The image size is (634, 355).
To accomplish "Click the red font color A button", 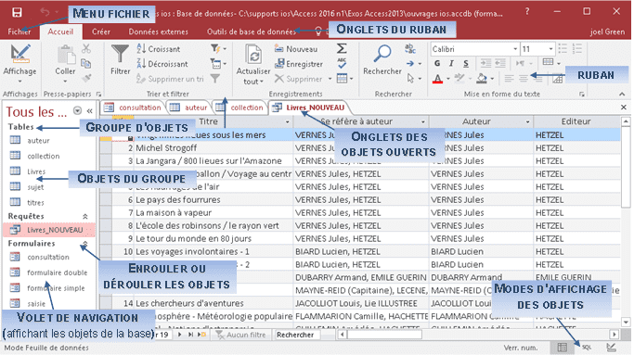I will [437, 79].
